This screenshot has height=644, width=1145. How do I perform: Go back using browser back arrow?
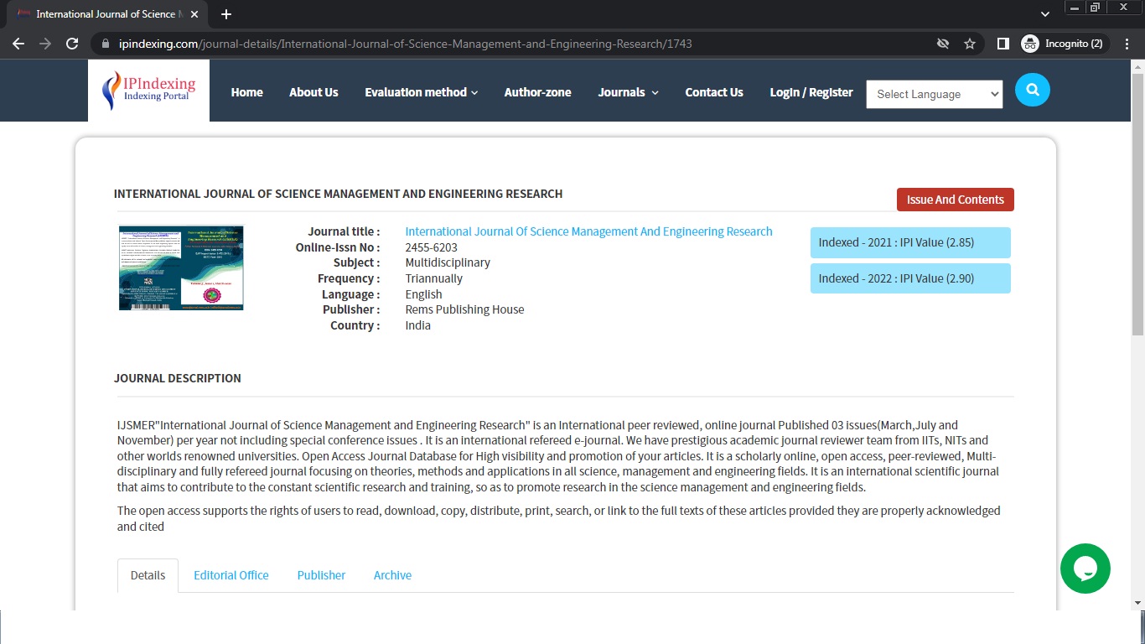pyautogui.click(x=18, y=44)
